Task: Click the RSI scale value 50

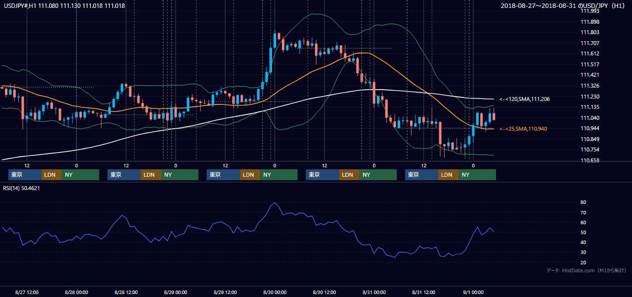Action: (583, 232)
